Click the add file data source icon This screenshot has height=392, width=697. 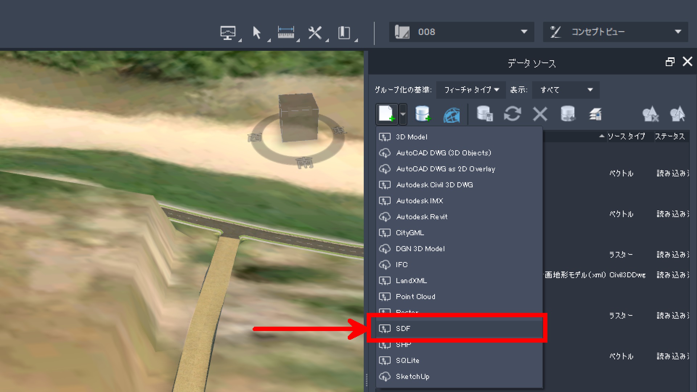coord(387,114)
